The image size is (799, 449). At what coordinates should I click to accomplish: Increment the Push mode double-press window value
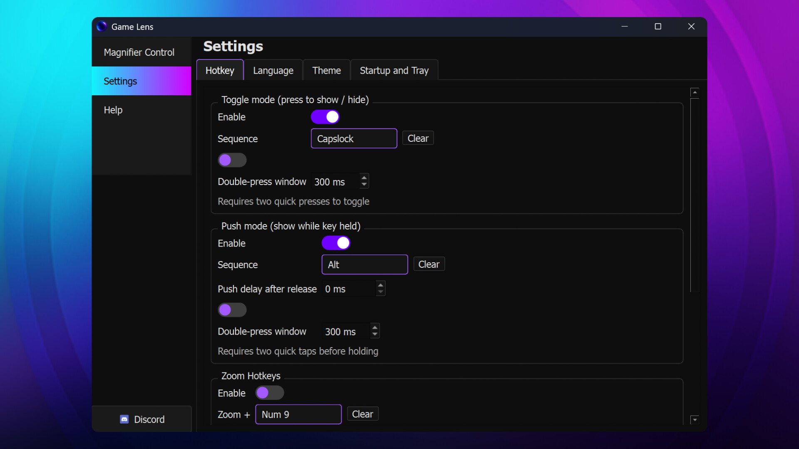[x=374, y=328]
